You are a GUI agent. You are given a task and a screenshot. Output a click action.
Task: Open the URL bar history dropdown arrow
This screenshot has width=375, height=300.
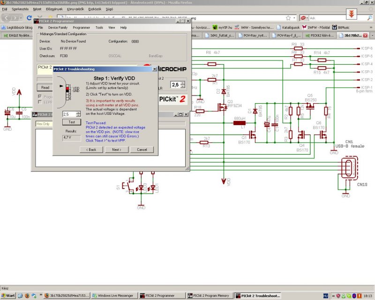coord(294,18)
